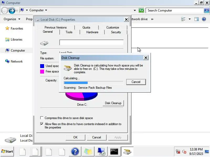The image size is (210, 157).
Task: Click the Disk Cleanup dialog drive icon
Action: click(68, 68)
